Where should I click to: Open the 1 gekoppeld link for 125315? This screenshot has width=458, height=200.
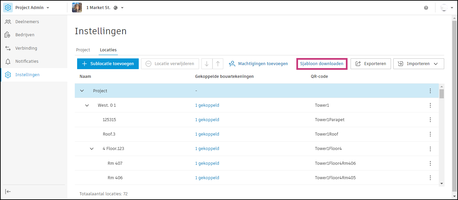(207, 120)
